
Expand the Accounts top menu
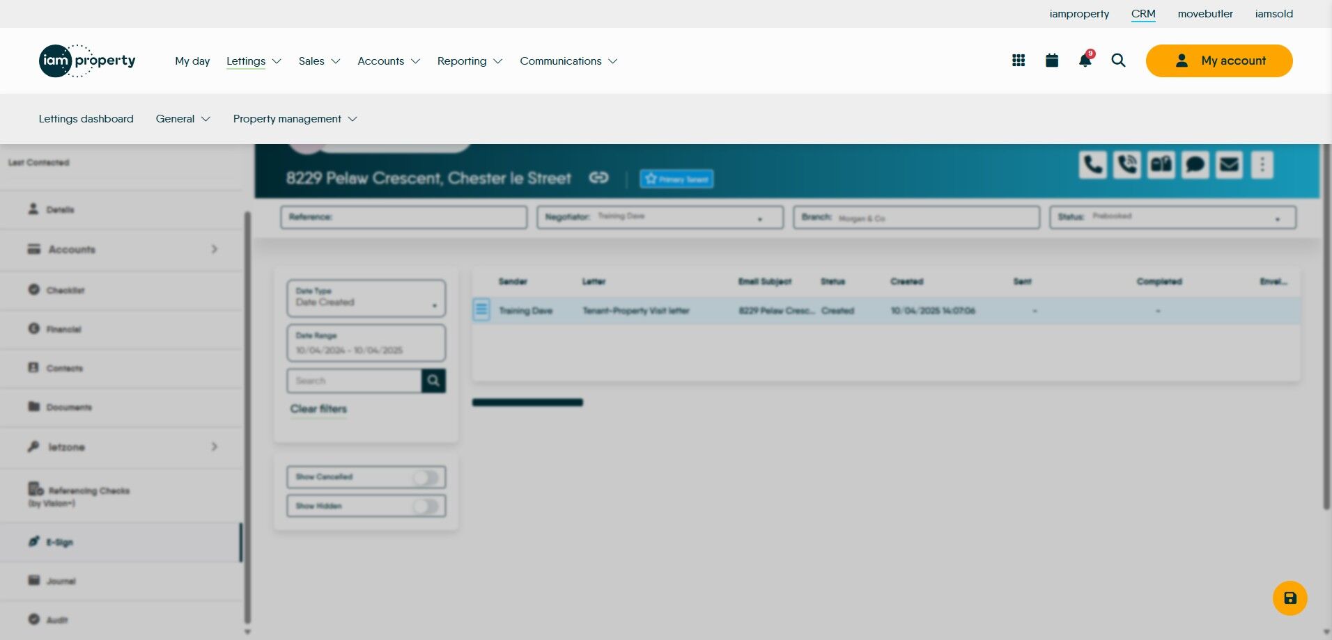pyautogui.click(x=389, y=61)
